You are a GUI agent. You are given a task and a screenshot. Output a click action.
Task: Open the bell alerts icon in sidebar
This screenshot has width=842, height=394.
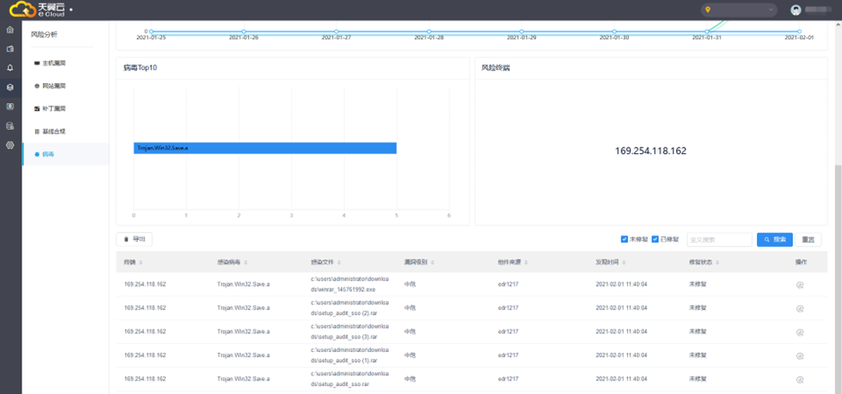pyautogui.click(x=10, y=68)
